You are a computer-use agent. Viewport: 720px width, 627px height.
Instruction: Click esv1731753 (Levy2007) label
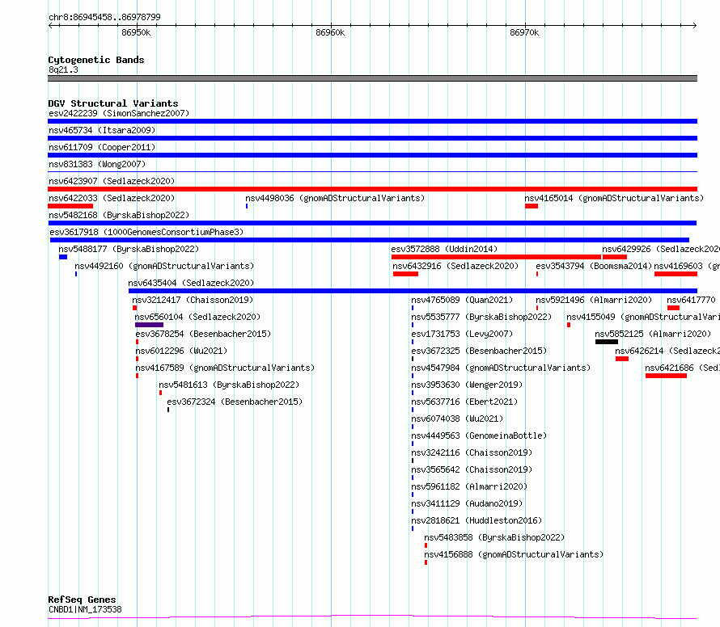(462, 334)
